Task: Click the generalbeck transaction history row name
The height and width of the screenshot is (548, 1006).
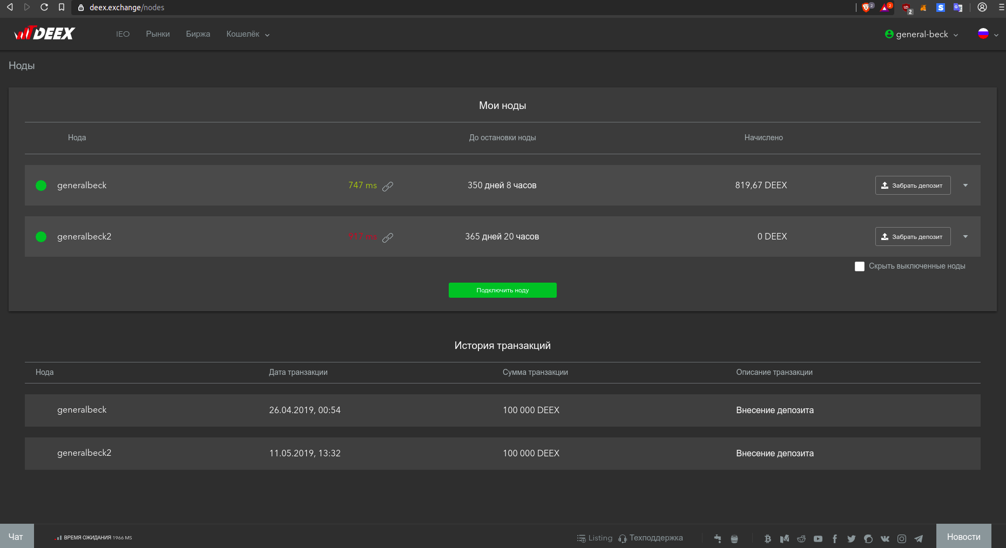Action: (x=82, y=410)
